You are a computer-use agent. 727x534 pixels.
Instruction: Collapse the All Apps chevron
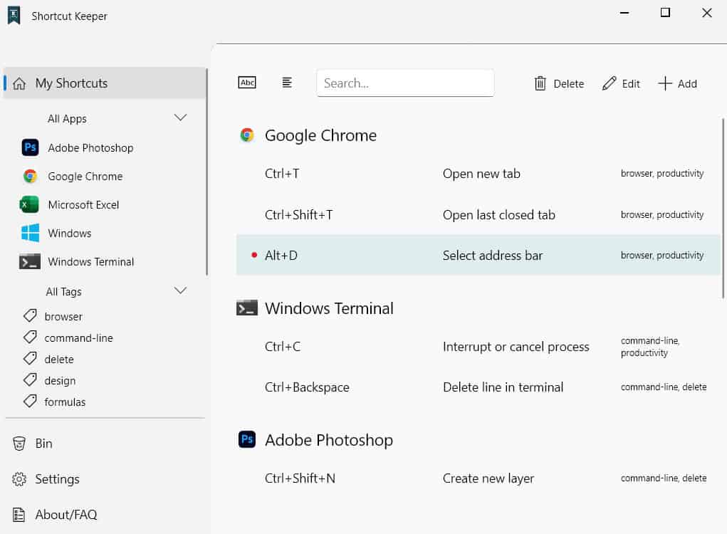pos(180,117)
